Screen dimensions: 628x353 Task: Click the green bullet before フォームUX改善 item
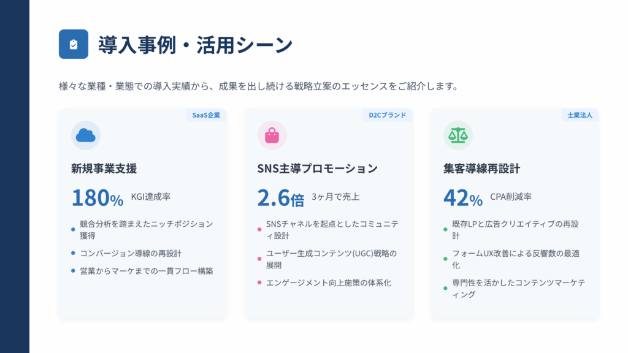click(x=445, y=259)
